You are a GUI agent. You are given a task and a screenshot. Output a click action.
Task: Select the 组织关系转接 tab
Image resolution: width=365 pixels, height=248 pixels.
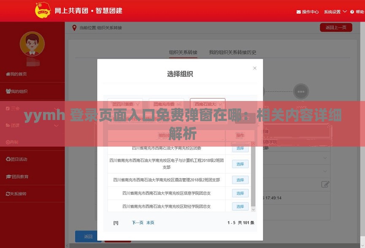click(183, 52)
